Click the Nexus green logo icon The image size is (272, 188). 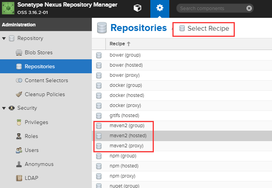[8, 8]
